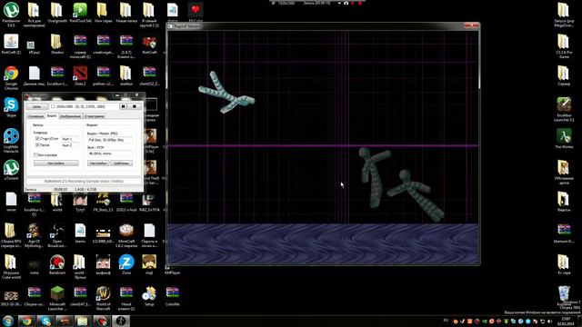The image size is (582, 327).
Task: Open the Google Chrome desktop shortcut
Action: [x=11, y=74]
